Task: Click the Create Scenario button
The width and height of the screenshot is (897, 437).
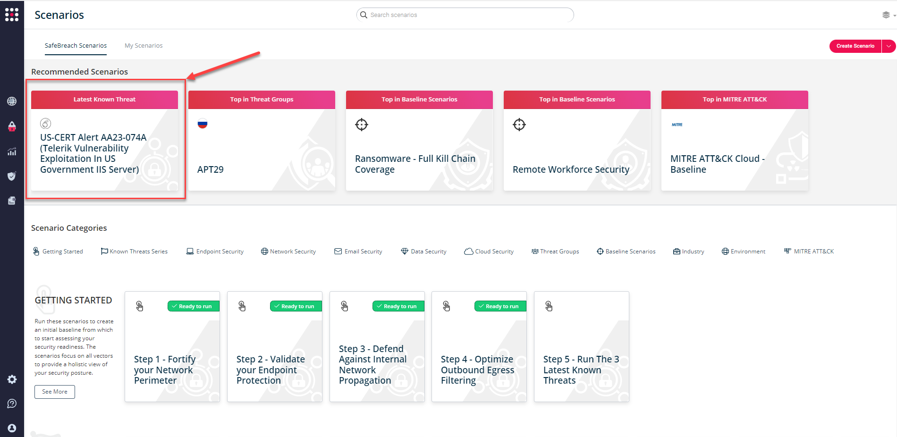Action: pos(855,46)
